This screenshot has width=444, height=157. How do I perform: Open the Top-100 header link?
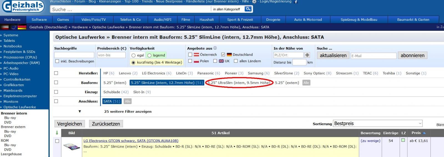(x=131, y=2)
